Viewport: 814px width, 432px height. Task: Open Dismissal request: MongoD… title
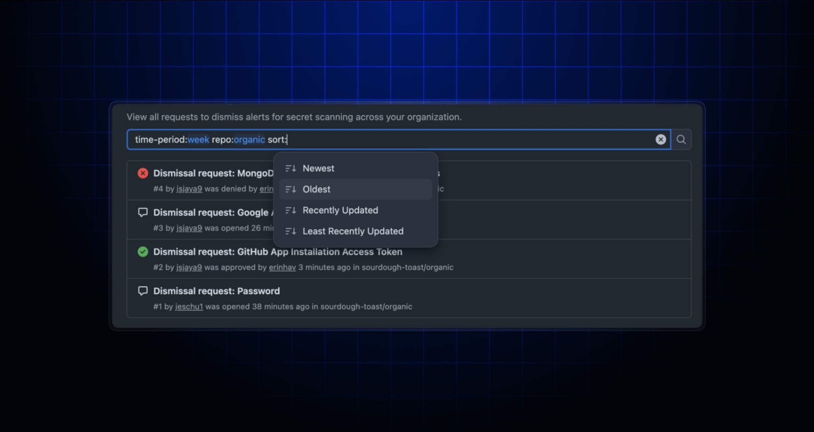point(213,173)
